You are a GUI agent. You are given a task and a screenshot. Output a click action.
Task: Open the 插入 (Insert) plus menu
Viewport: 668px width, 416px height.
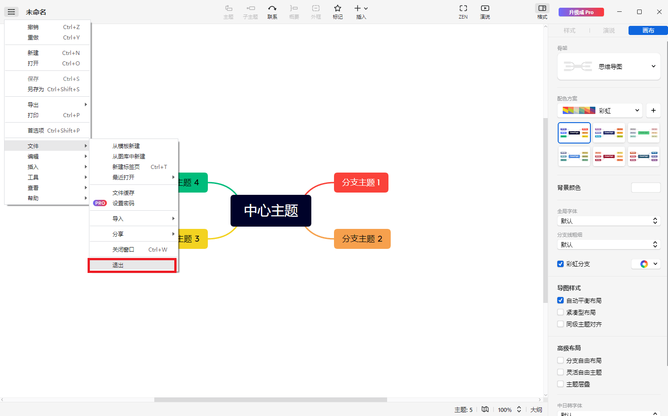pyautogui.click(x=361, y=12)
